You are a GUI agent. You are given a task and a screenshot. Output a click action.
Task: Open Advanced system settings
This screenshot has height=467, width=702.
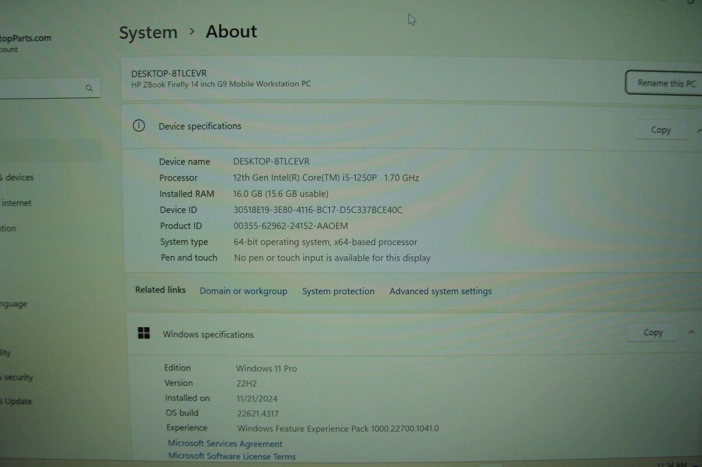(440, 291)
